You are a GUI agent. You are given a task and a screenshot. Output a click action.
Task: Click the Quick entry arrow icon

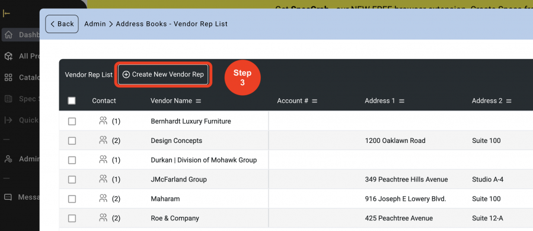point(8,120)
